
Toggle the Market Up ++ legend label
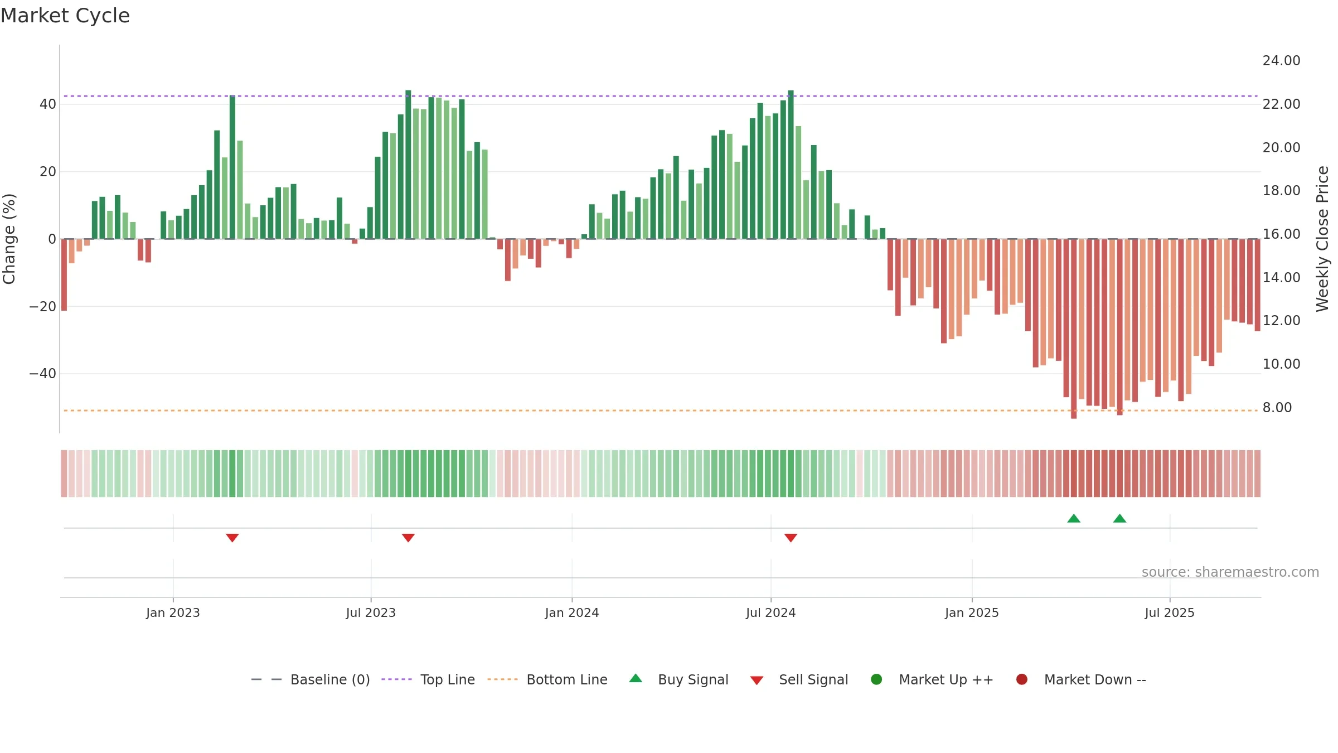(x=946, y=679)
